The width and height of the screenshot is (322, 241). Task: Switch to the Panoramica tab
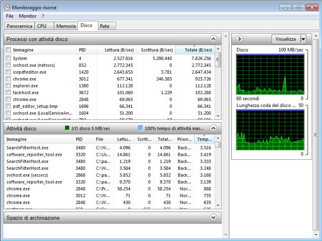[x=19, y=26]
